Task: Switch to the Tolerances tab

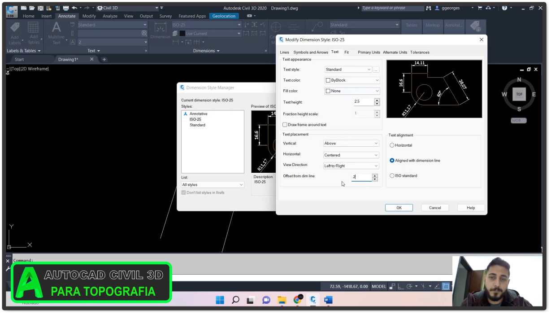Action: pyautogui.click(x=420, y=52)
